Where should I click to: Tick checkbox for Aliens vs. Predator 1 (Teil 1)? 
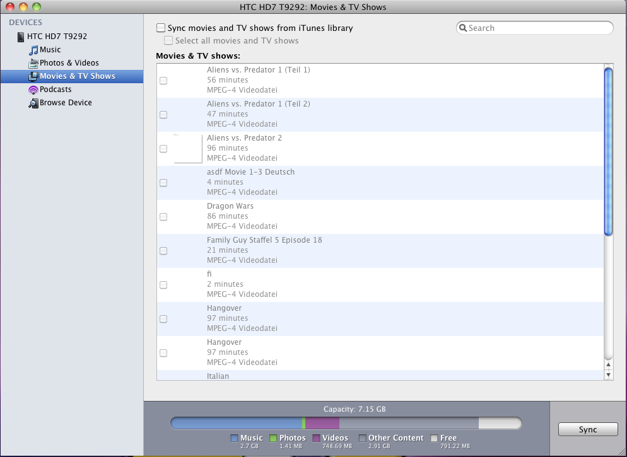[x=163, y=81]
